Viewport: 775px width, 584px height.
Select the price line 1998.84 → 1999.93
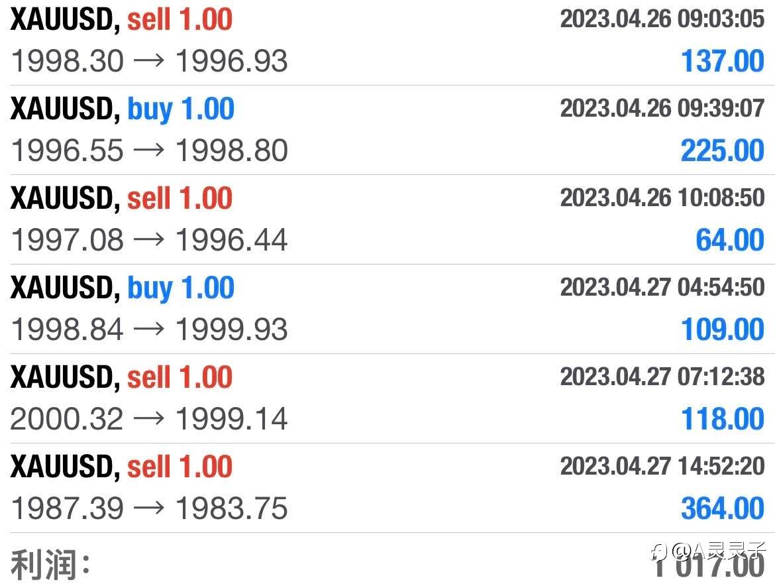click(149, 329)
